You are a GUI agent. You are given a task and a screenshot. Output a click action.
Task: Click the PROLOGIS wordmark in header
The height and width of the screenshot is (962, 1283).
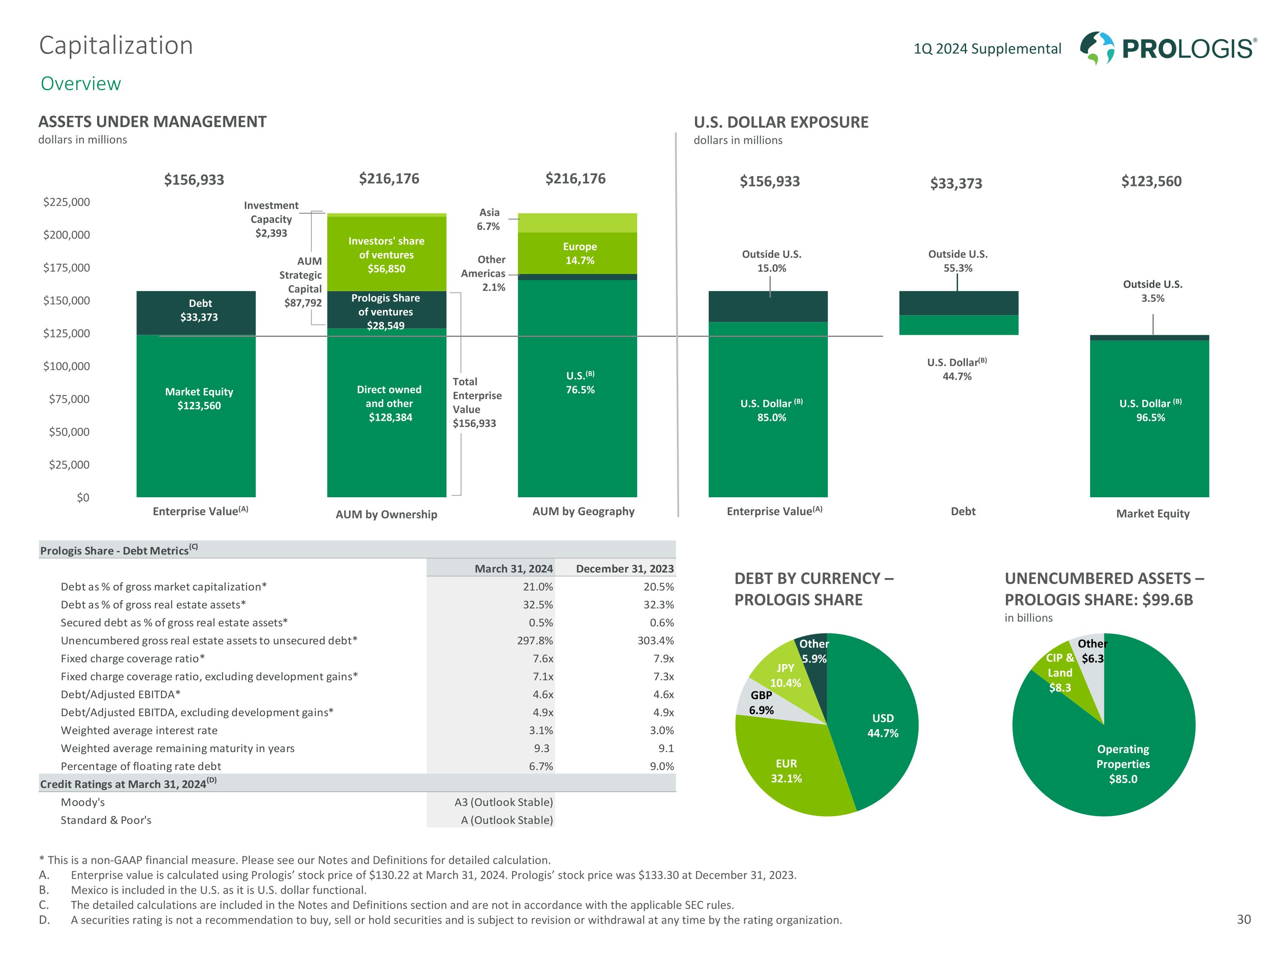[1188, 49]
